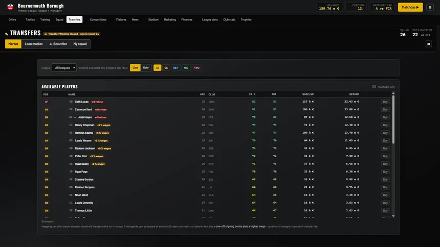Click player name Reuben Burgess
This screenshot has height=247, width=440.
[x=85, y=187]
